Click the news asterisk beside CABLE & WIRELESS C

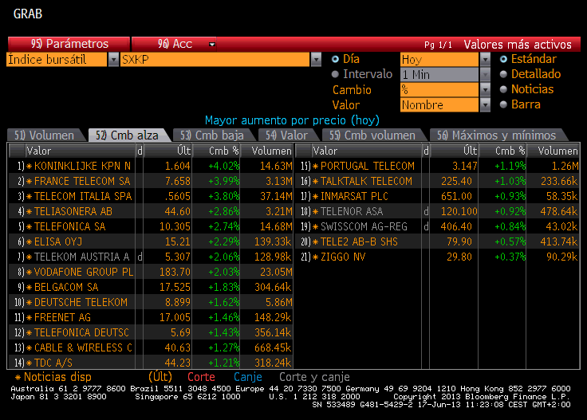point(30,347)
